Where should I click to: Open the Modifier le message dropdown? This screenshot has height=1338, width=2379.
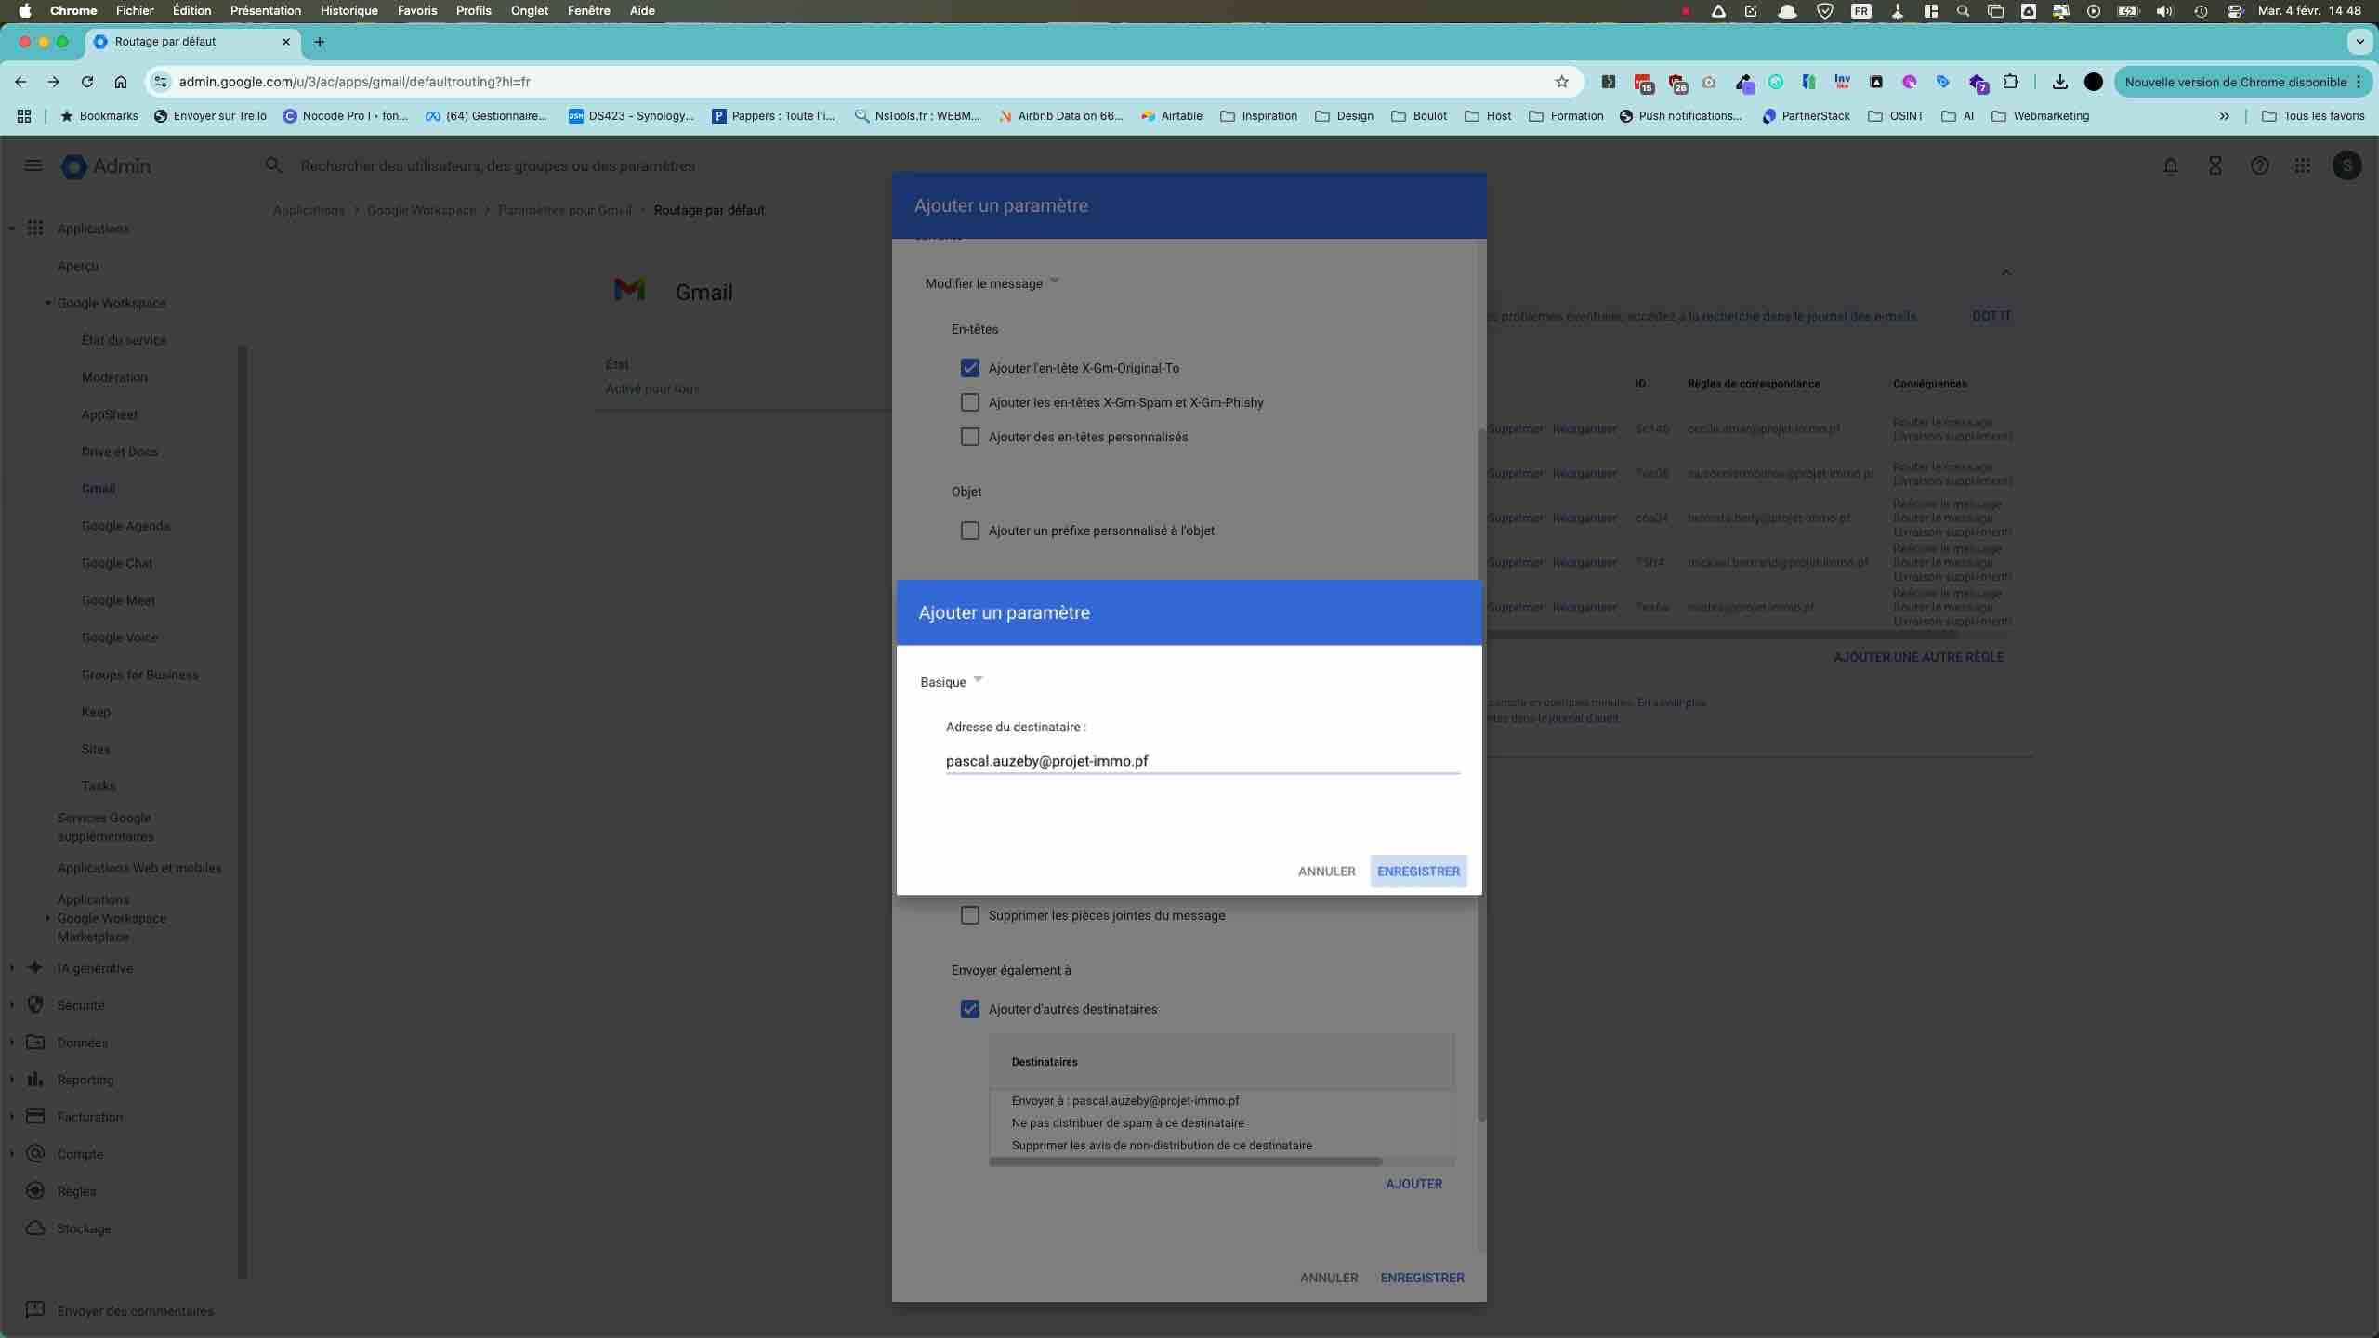tap(992, 283)
